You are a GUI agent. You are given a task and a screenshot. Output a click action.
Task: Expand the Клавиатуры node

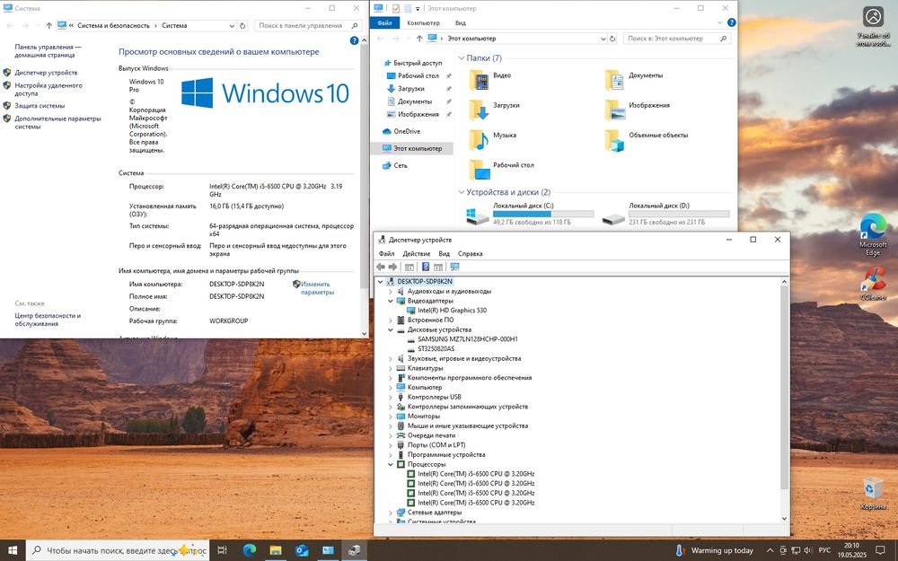(392, 368)
